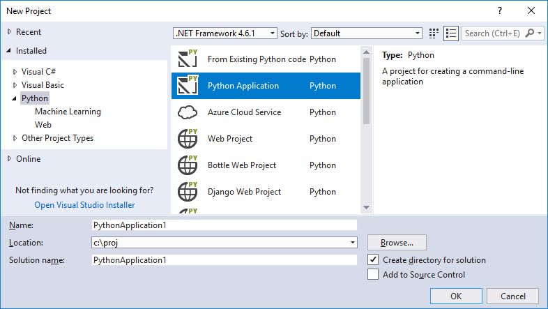The height and width of the screenshot is (309, 548).
Task: Select the Django Web Project icon
Action: (x=188, y=192)
